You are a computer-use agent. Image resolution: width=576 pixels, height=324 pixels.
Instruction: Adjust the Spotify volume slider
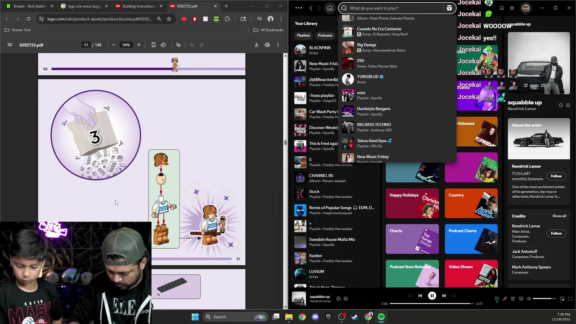coord(544,299)
